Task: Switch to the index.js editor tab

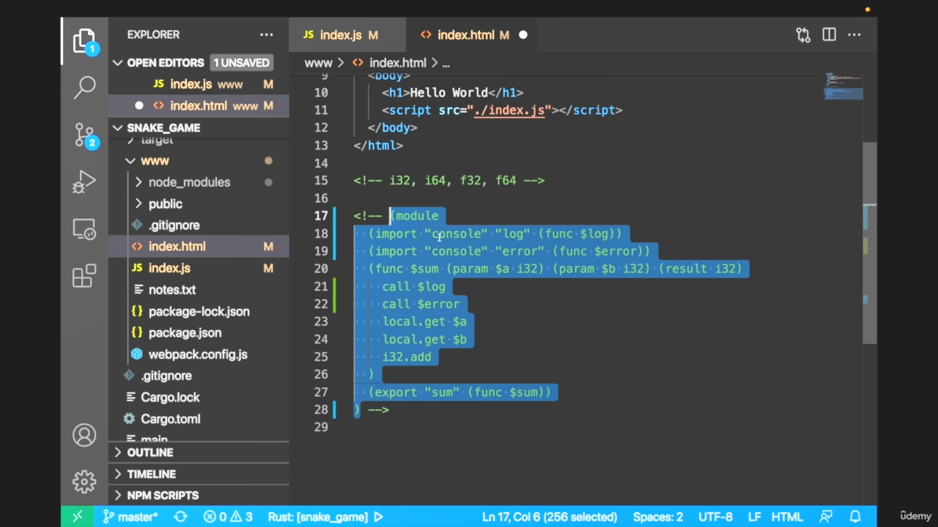Action: [x=341, y=35]
